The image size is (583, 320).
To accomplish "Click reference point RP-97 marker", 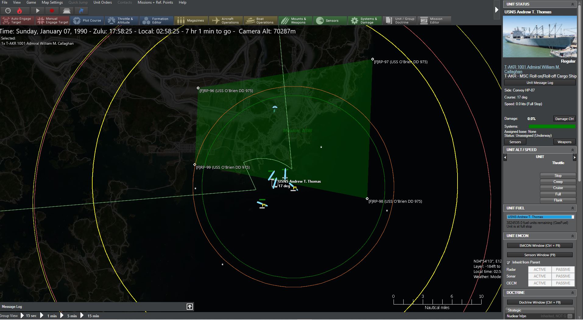I will (373, 59).
